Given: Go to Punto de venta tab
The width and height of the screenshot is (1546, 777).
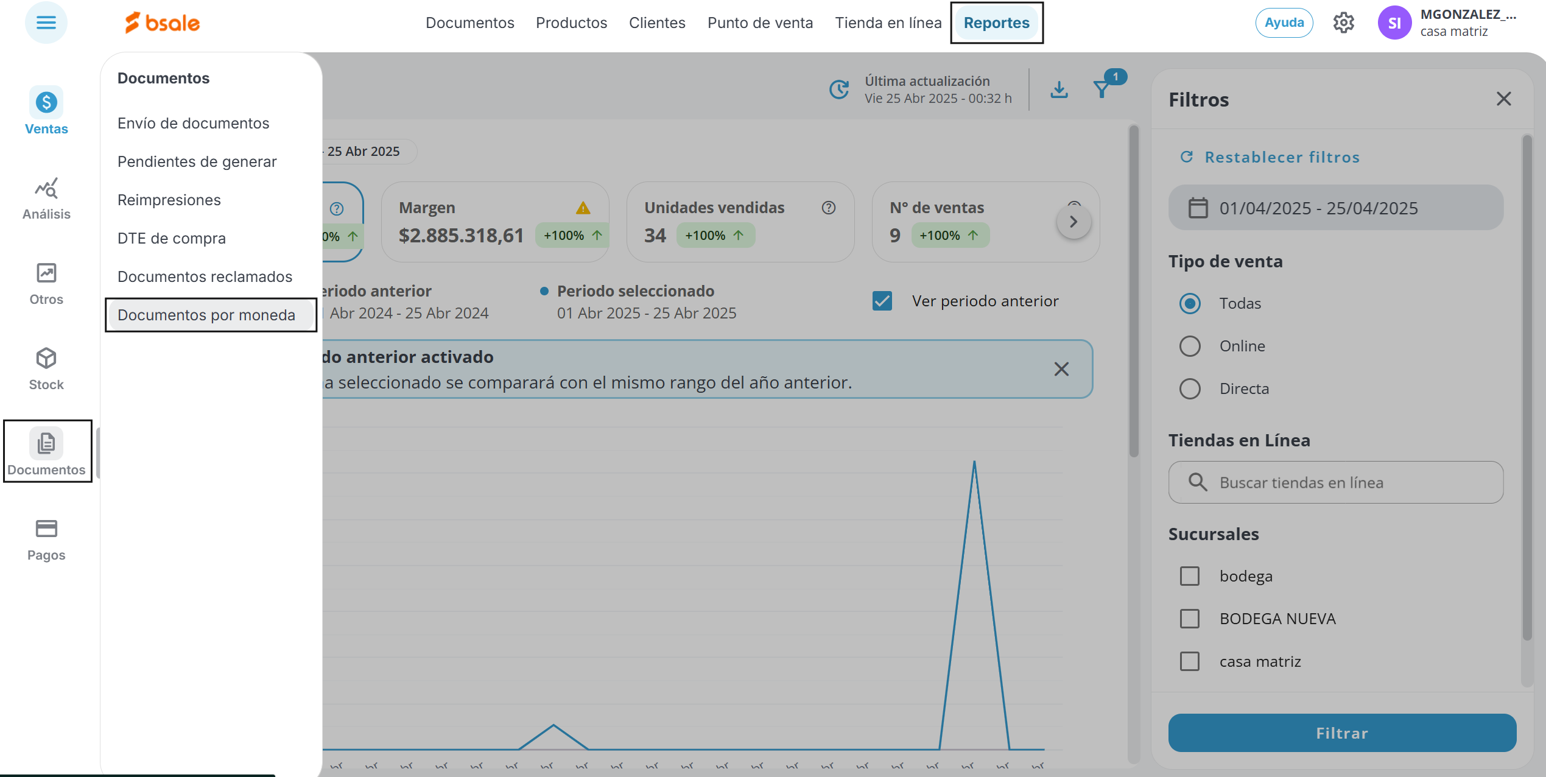Looking at the screenshot, I should click(760, 23).
